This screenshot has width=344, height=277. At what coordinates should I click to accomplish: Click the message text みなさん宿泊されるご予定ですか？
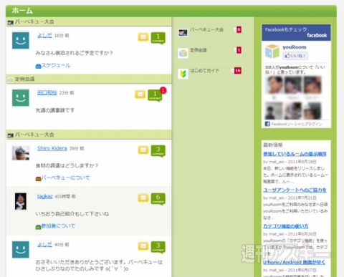74,53
